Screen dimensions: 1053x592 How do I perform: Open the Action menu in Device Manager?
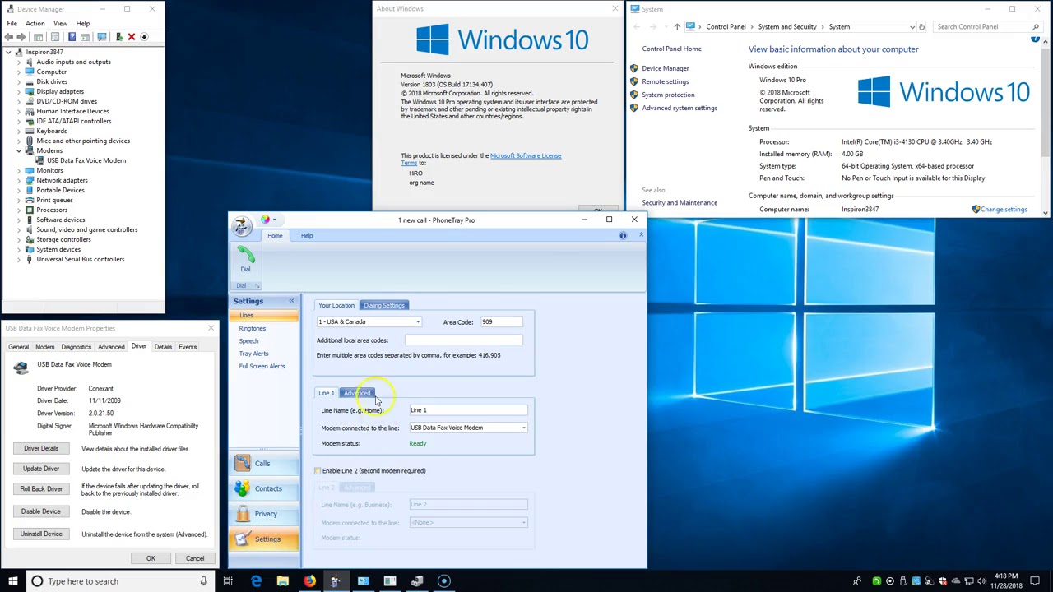pos(35,24)
